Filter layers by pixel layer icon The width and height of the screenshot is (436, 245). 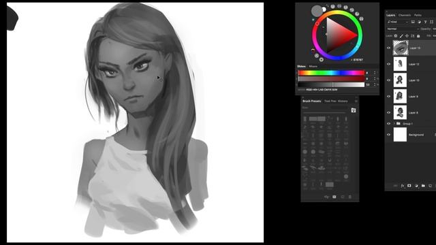point(413,22)
